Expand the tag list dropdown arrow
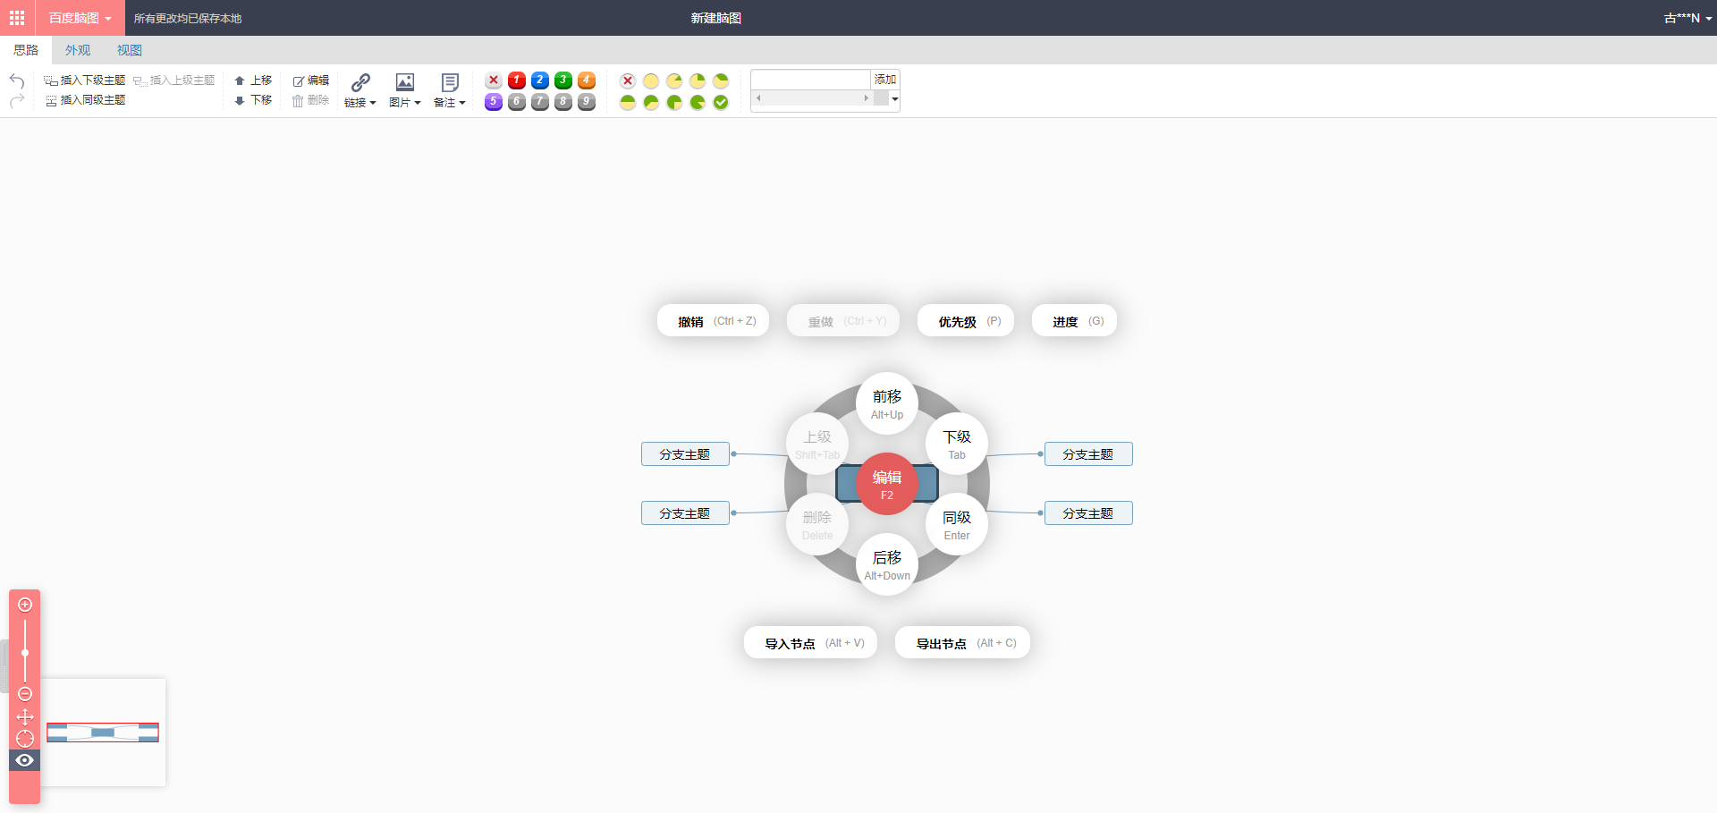This screenshot has height=813, width=1717. [894, 99]
